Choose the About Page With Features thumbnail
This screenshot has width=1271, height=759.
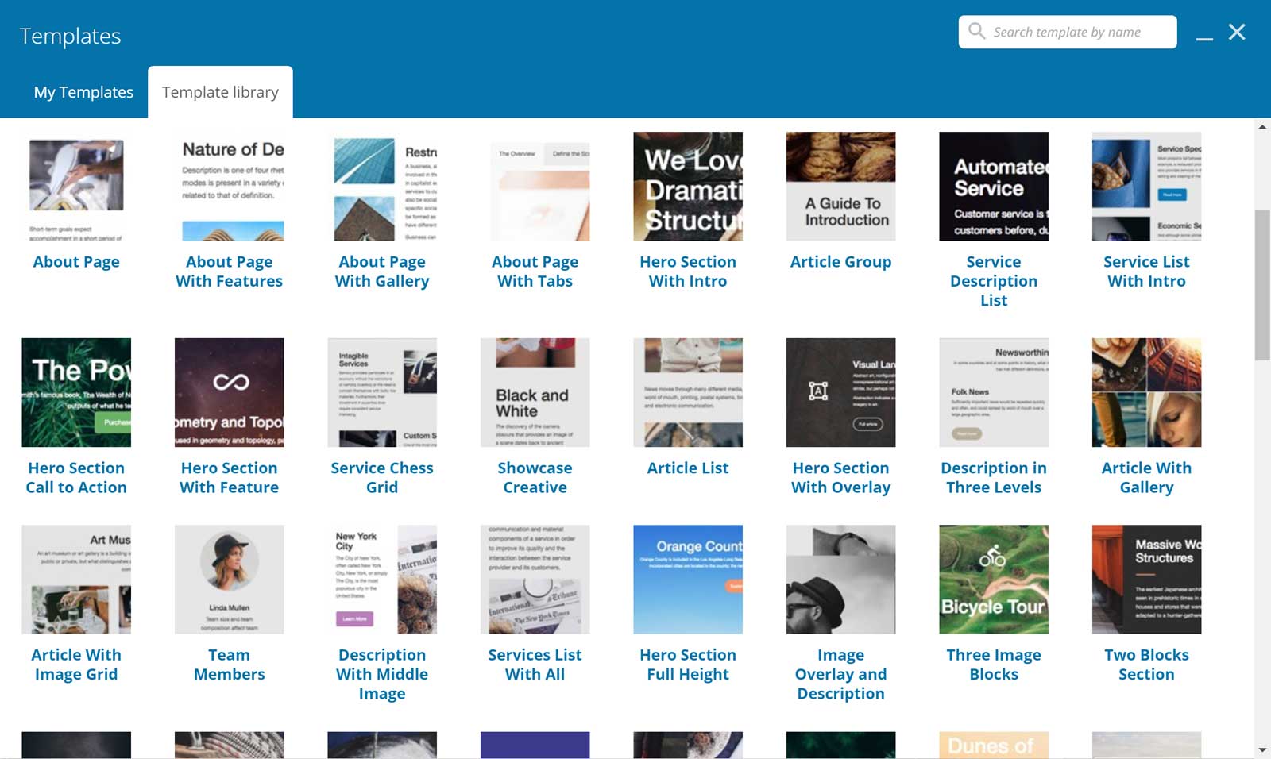(x=230, y=187)
